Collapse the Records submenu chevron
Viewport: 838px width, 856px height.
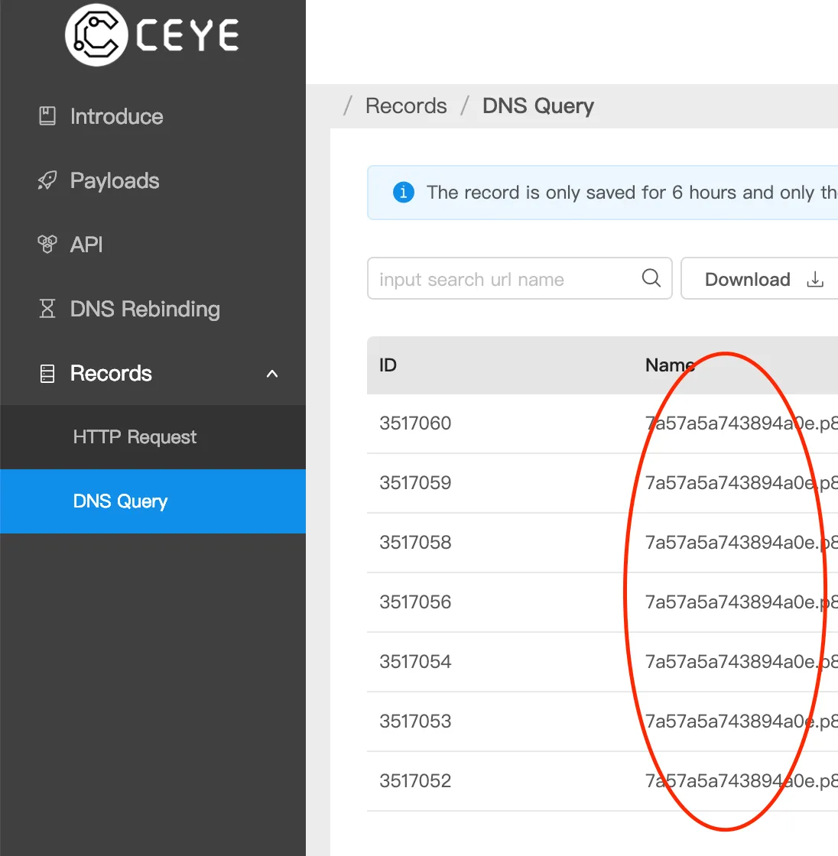click(x=272, y=374)
